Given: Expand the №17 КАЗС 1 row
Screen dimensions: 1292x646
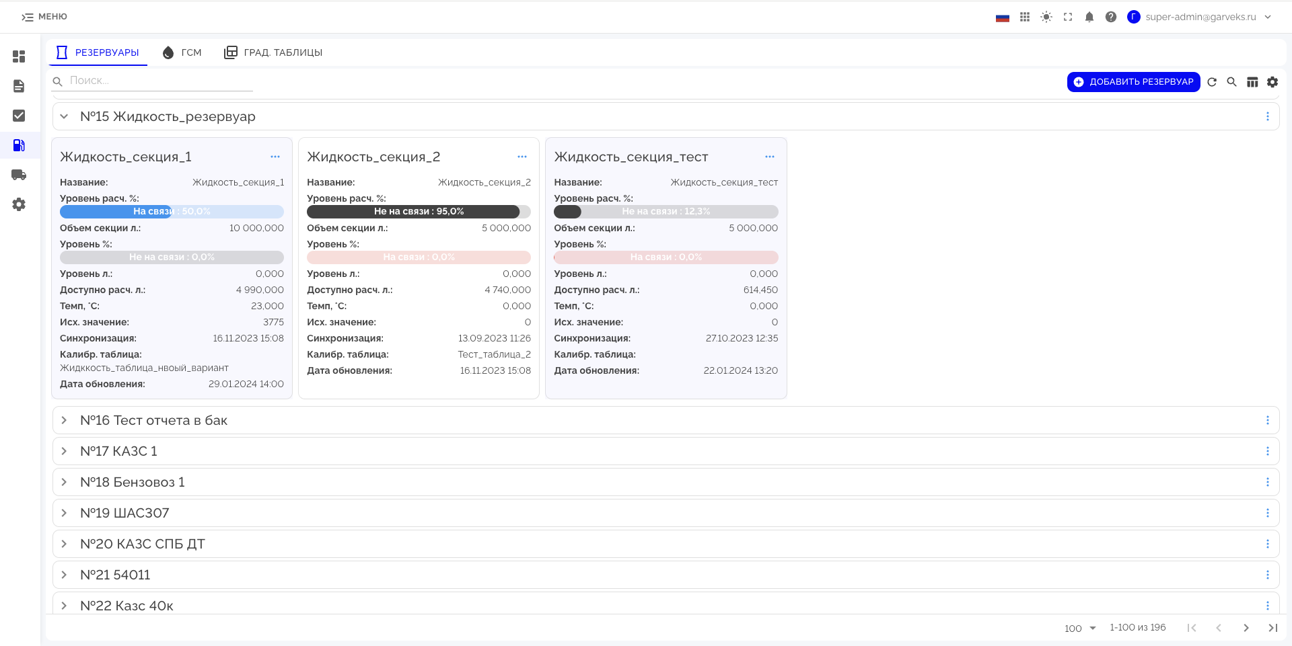Looking at the screenshot, I should [64, 451].
